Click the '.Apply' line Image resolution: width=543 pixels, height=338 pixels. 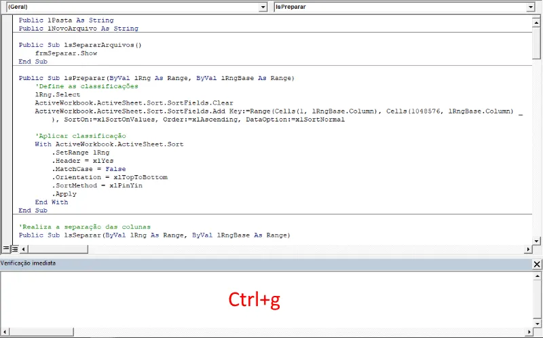pyautogui.click(x=64, y=194)
